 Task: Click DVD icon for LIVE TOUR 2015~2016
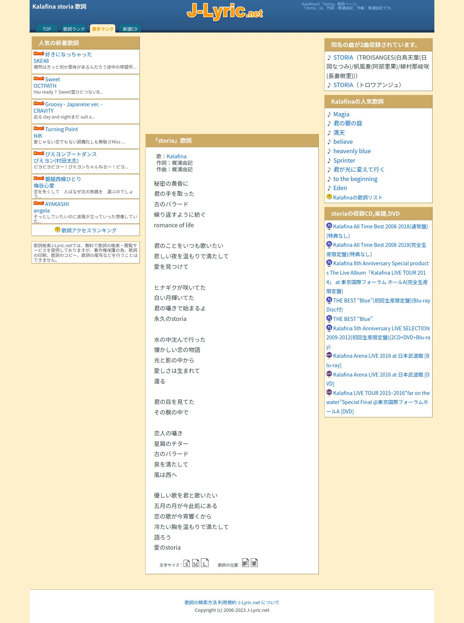pos(329,392)
